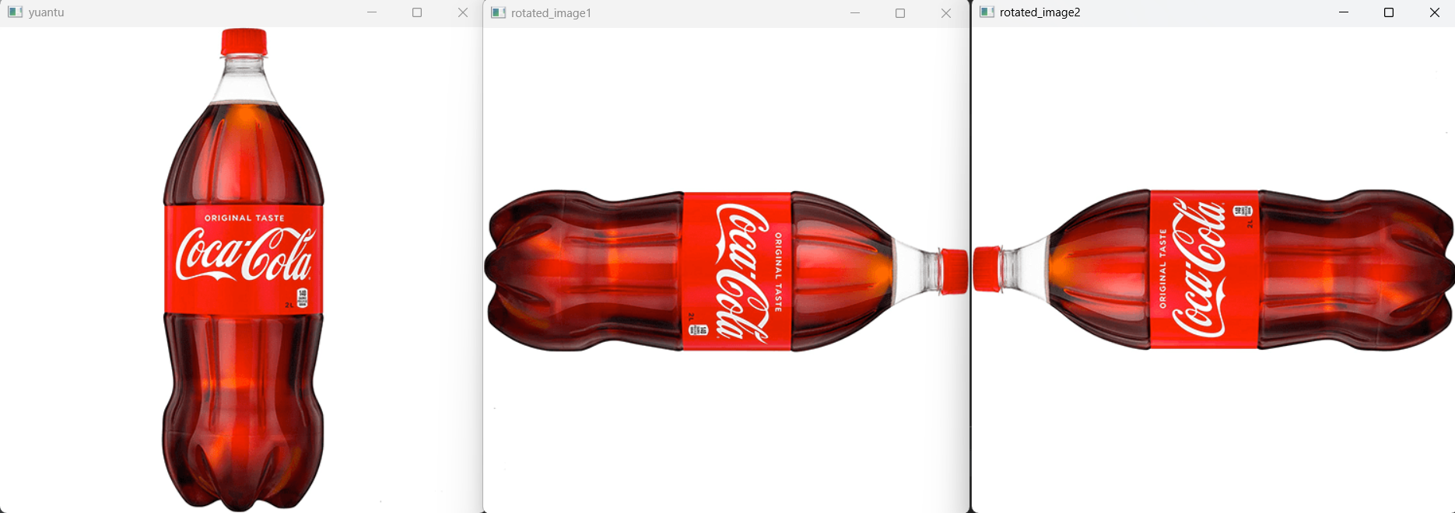Minimize the rotated_image1 window

pos(855,13)
